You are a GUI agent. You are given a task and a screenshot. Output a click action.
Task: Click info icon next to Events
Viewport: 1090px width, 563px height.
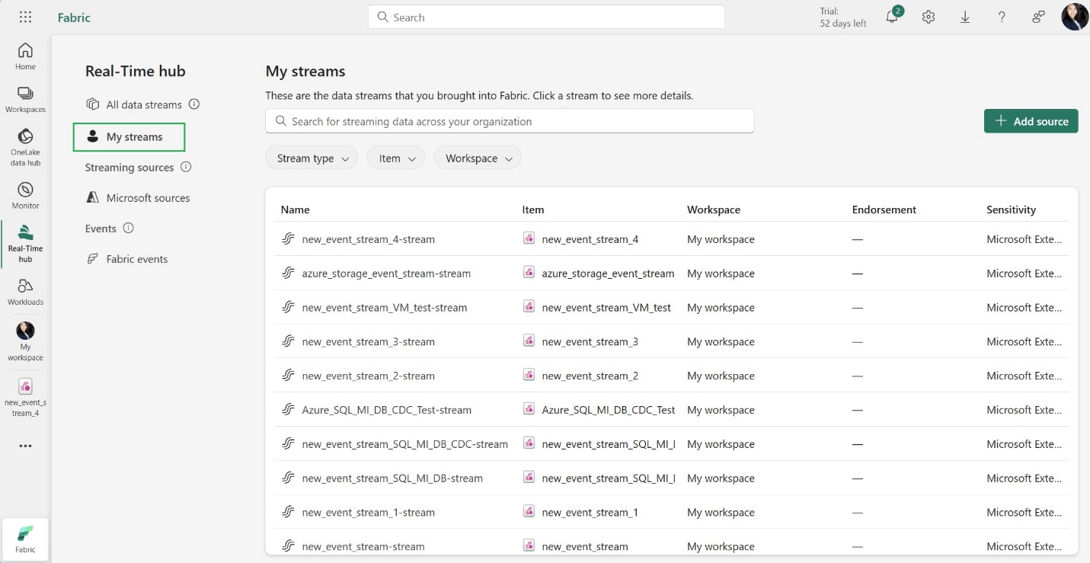[x=128, y=228]
